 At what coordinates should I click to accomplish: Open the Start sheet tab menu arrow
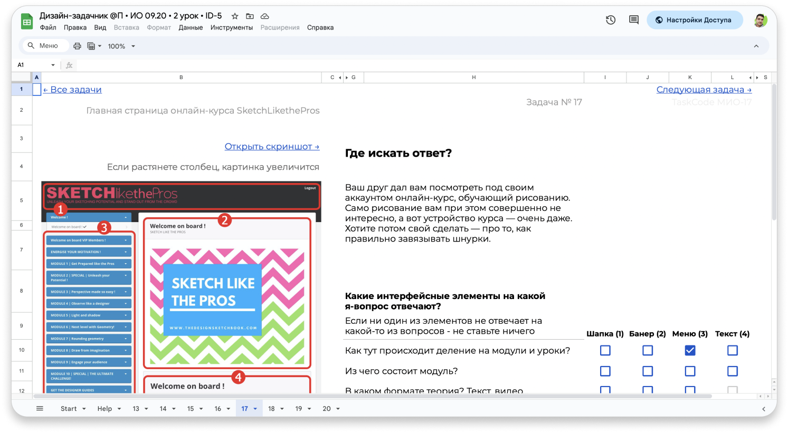coord(84,409)
